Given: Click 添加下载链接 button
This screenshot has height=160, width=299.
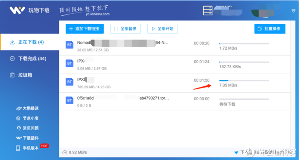Looking at the screenshot, I should 85,29.
